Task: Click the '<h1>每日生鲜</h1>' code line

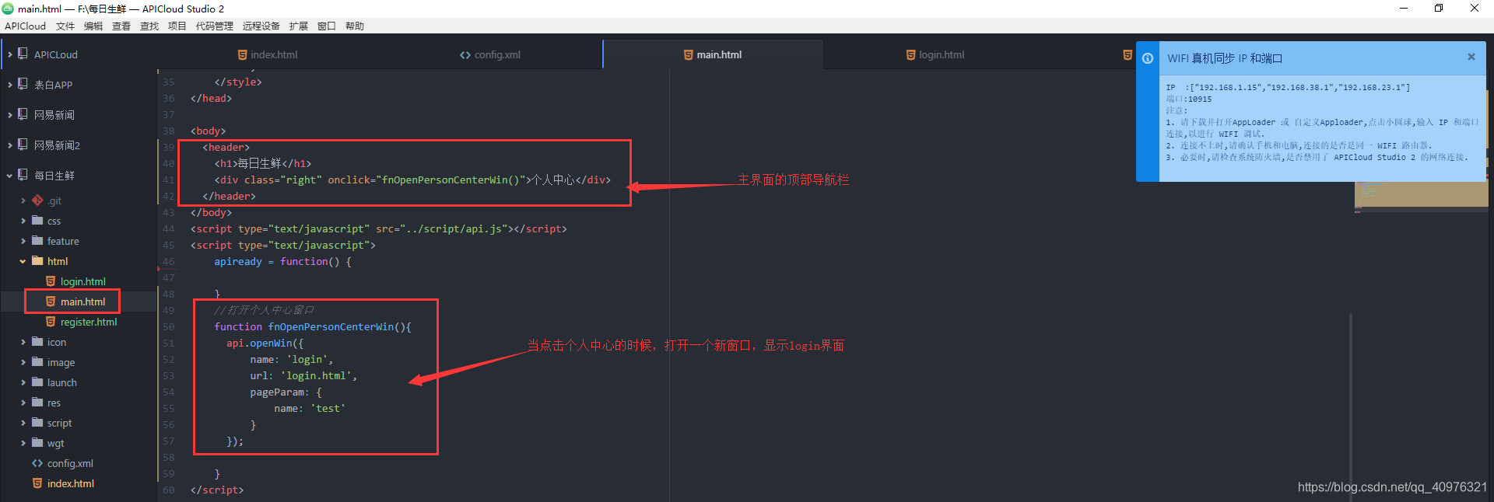Action: [x=263, y=164]
